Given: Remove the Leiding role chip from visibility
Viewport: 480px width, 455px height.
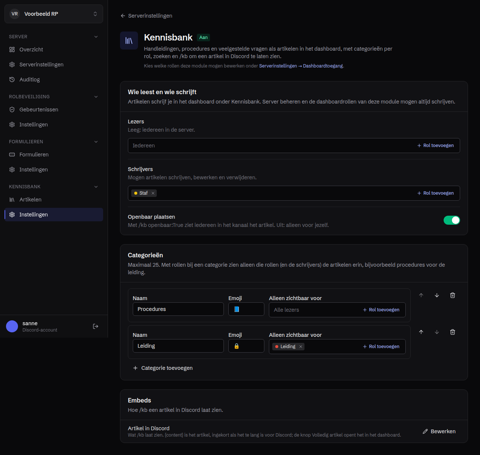Looking at the screenshot, I should tap(301, 347).
